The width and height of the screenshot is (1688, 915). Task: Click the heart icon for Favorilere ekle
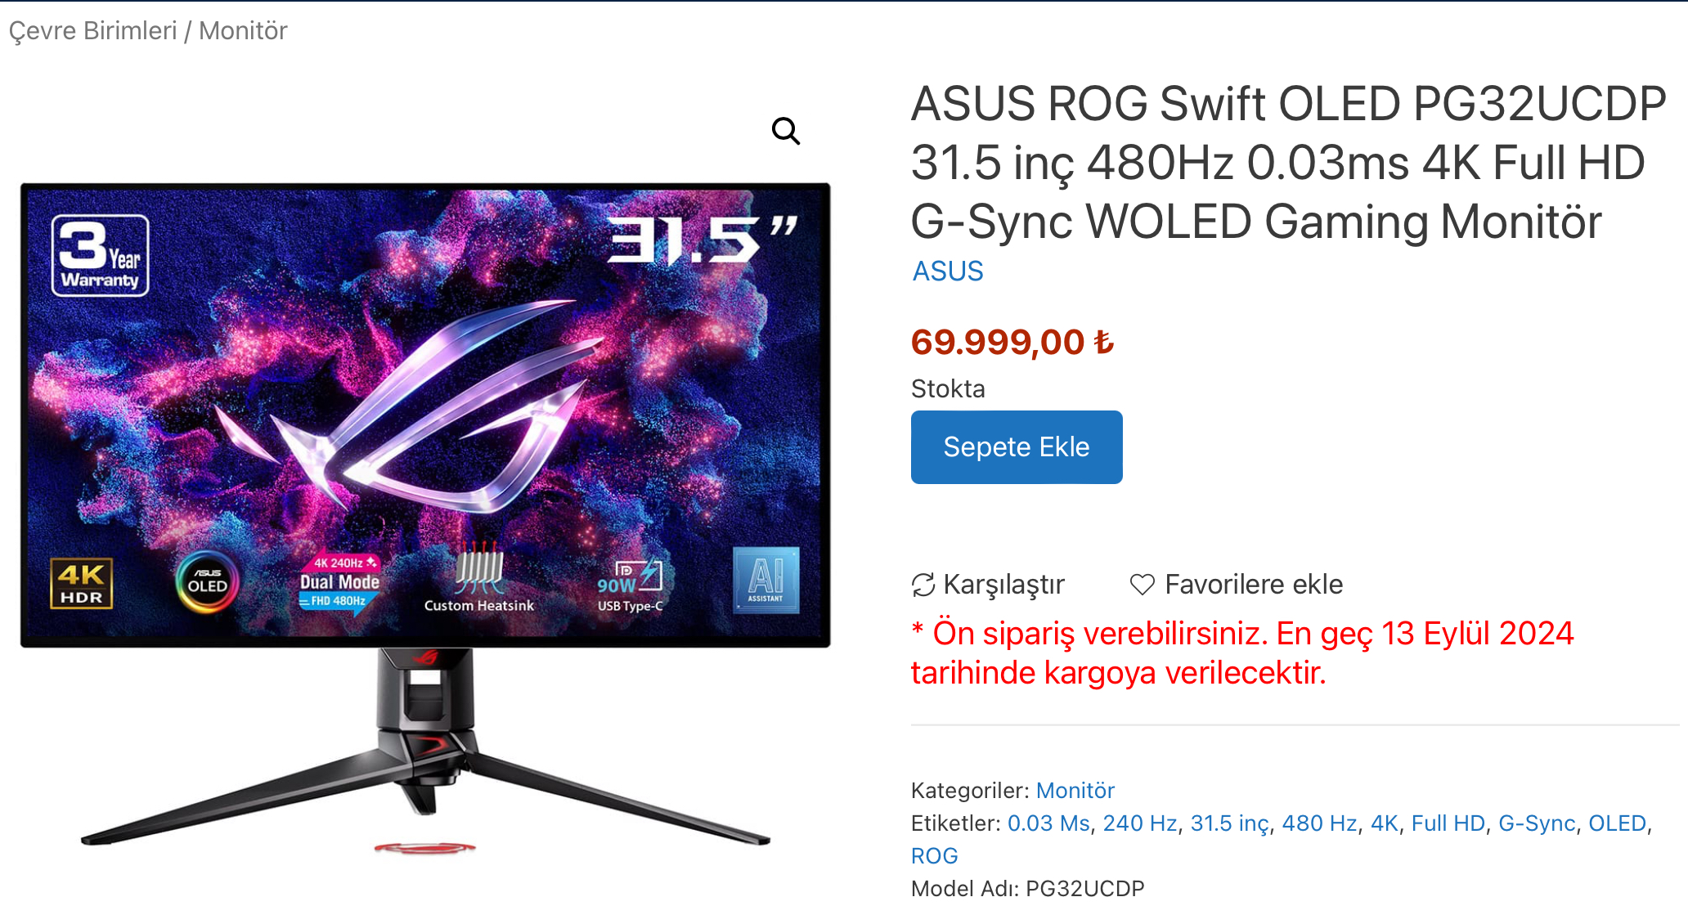pyautogui.click(x=1142, y=585)
